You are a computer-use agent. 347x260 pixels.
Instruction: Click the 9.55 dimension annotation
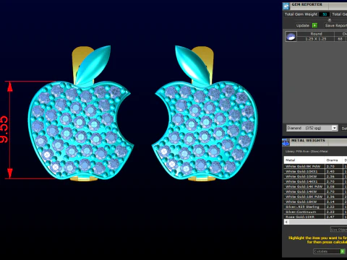click(x=4, y=129)
